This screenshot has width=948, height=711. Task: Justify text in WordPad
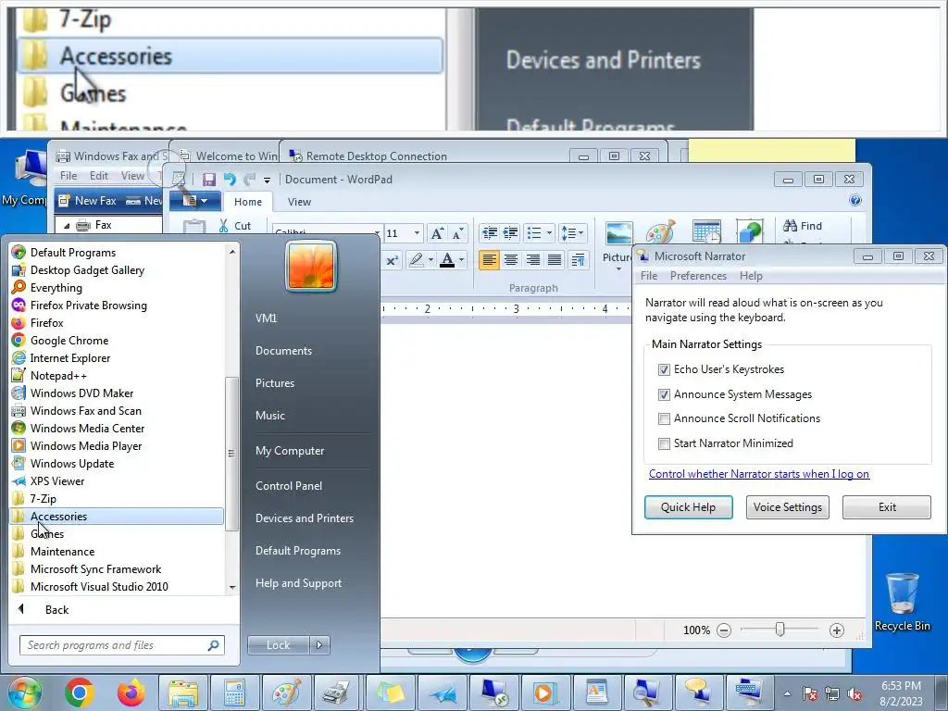[x=555, y=260]
